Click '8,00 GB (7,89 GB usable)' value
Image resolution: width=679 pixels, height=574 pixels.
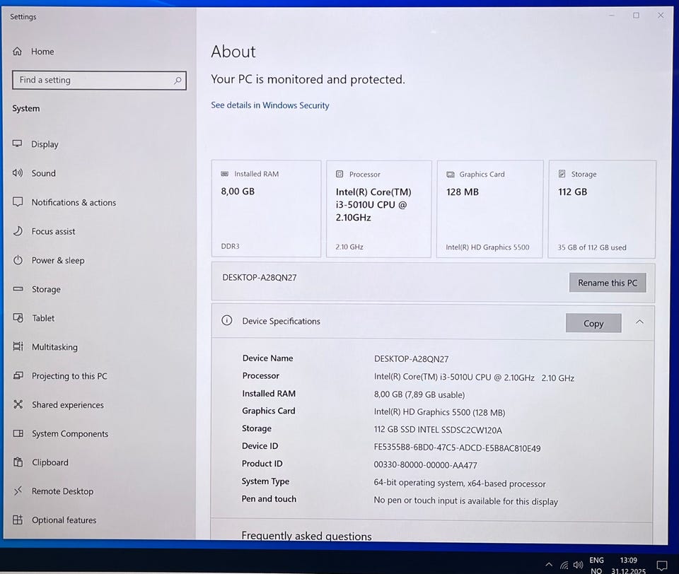pyautogui.click(x=419, y=394)
